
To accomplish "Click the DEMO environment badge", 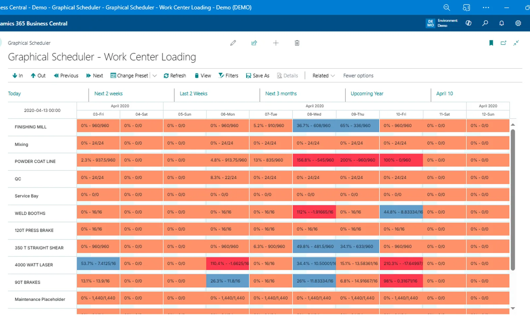I will coord(430,23).
